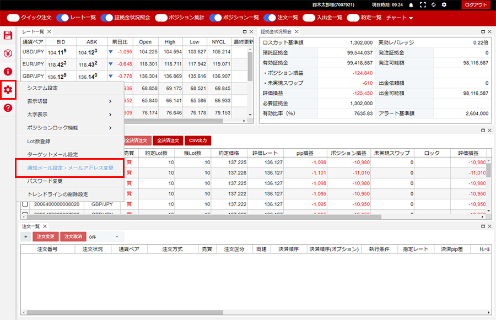Image resolution: width=496 pixels, height=320 pixels.
Task: Click the pip損益 column header
Action: [305, 153]
